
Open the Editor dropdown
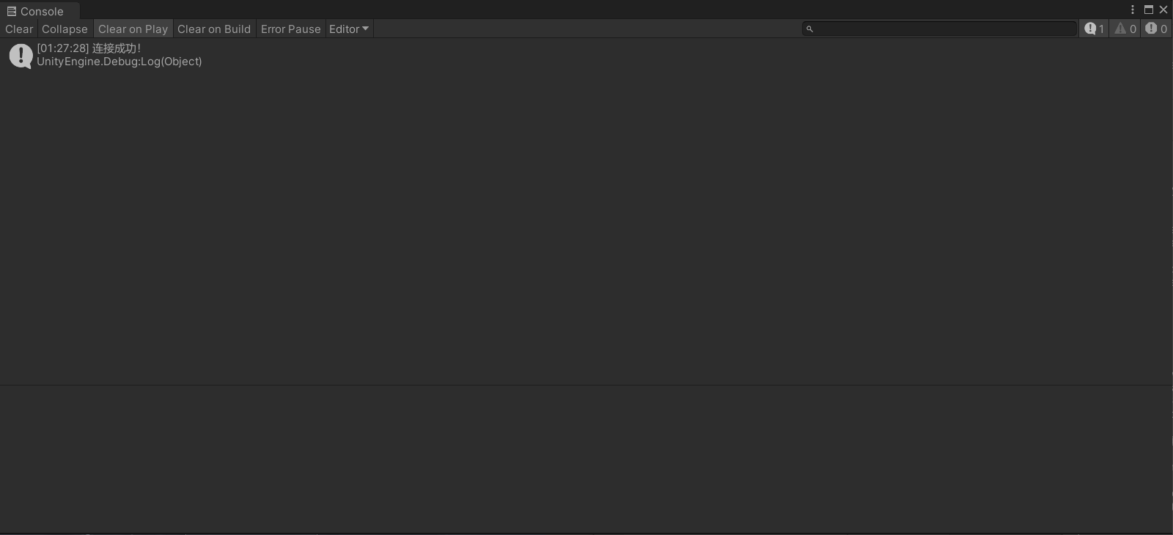pyautogui.click(x=349, y=29)
